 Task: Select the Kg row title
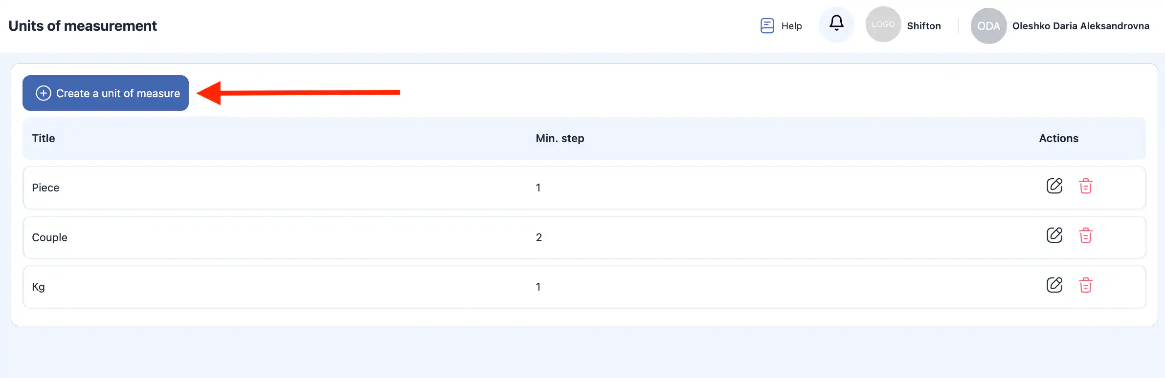38,287
